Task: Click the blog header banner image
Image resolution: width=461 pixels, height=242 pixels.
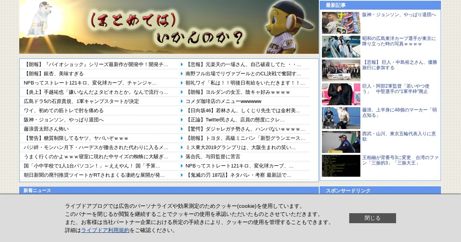Action: click(169, 27)
